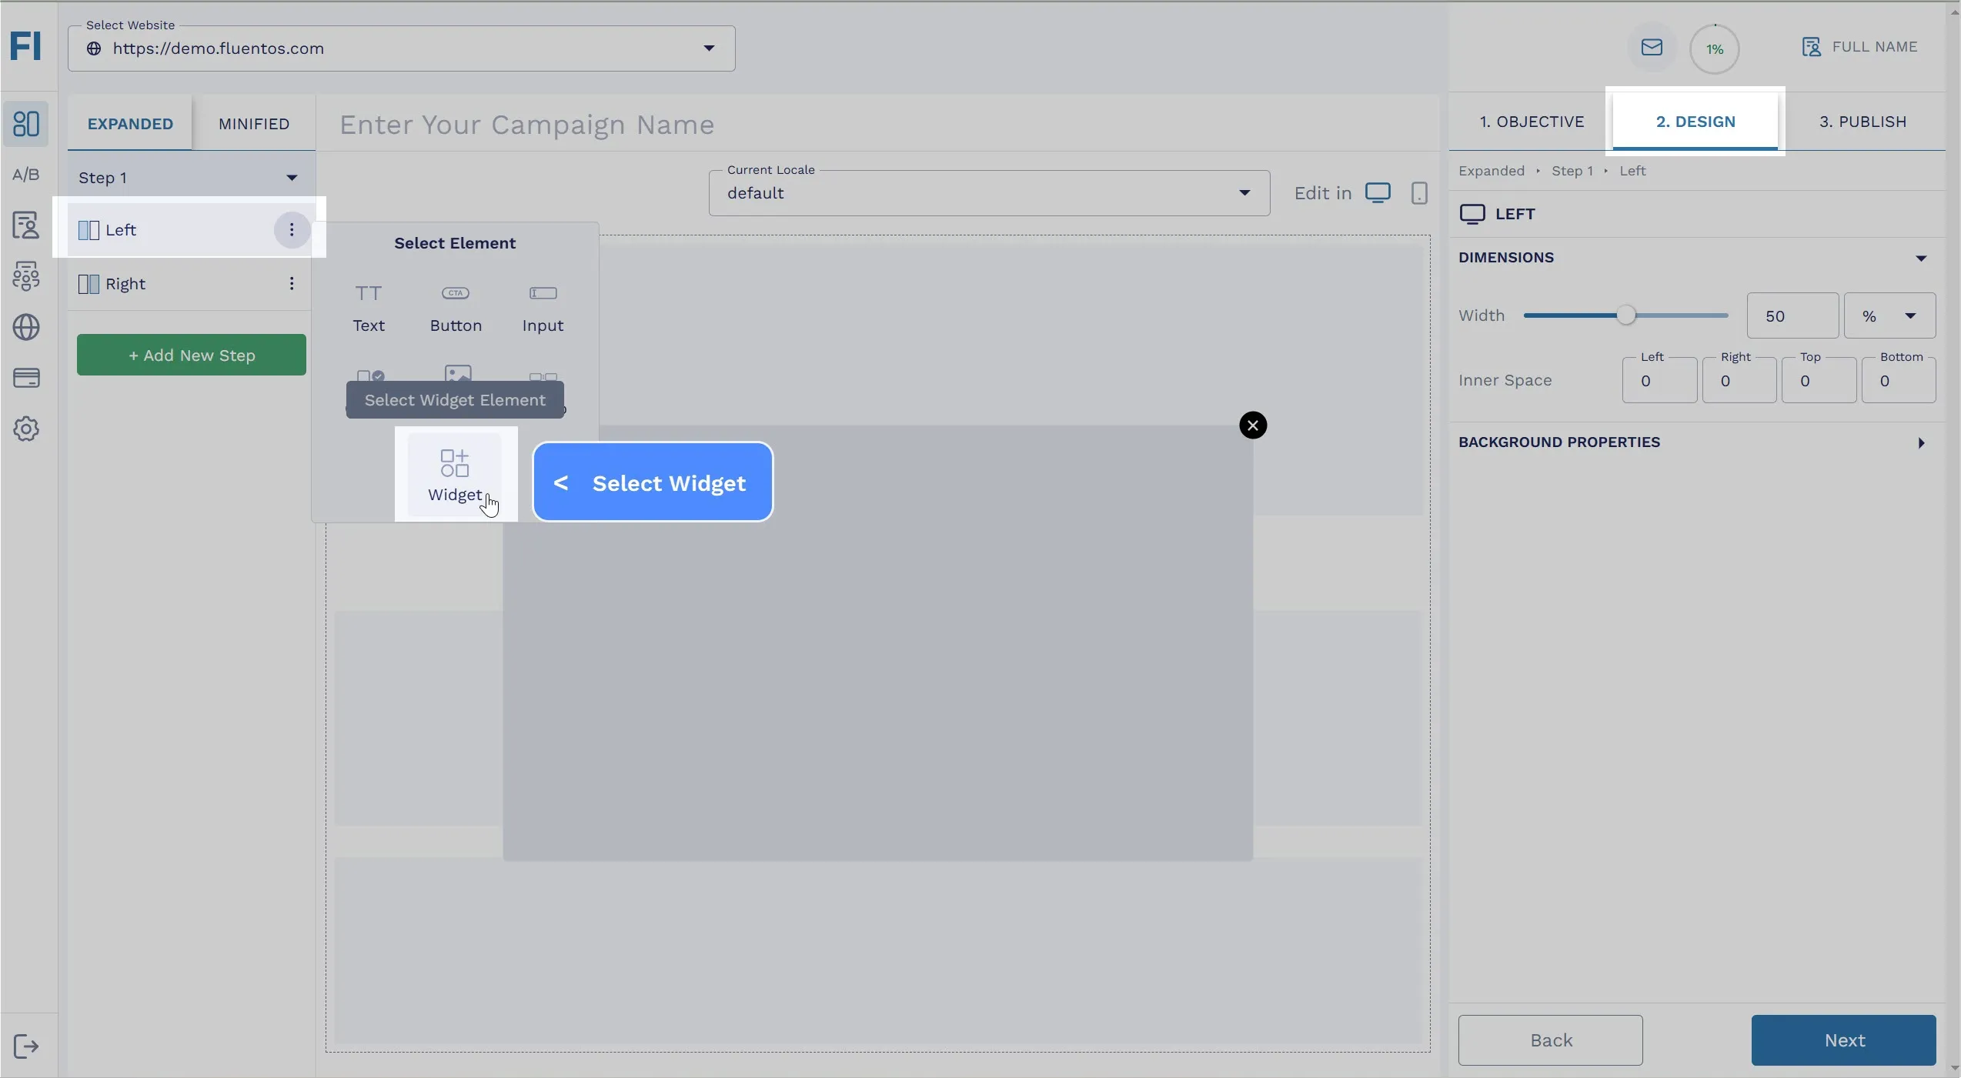Open the audience segments sidebar icon
The image size is (1961, 1078).
tap(26, 276)
